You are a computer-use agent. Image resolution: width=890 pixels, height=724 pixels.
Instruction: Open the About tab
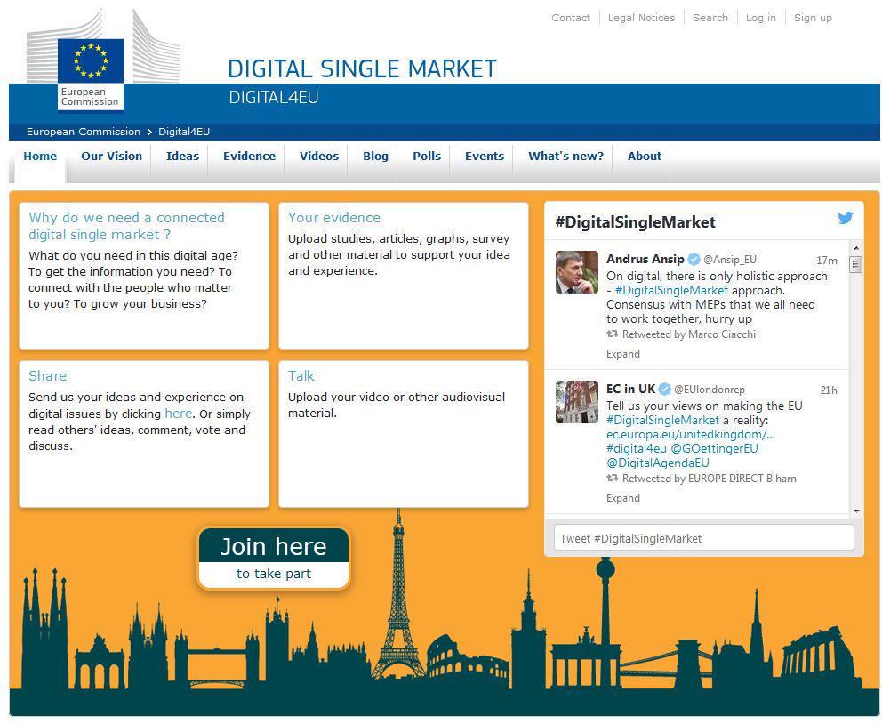click(x=645, y=157)
